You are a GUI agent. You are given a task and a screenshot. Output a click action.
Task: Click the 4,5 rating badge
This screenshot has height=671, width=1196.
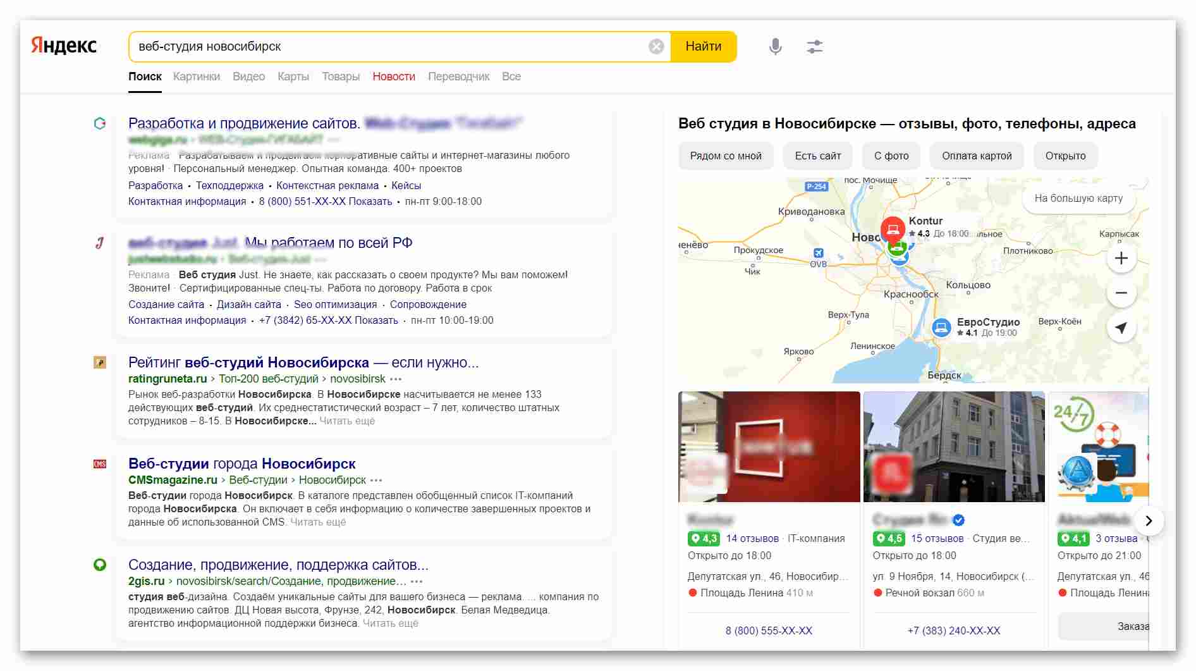click(x=889, y=538)
